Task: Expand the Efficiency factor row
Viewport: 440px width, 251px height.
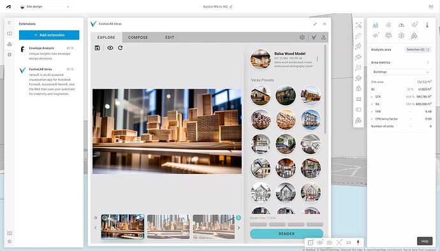Action: [x=372, y=119]
